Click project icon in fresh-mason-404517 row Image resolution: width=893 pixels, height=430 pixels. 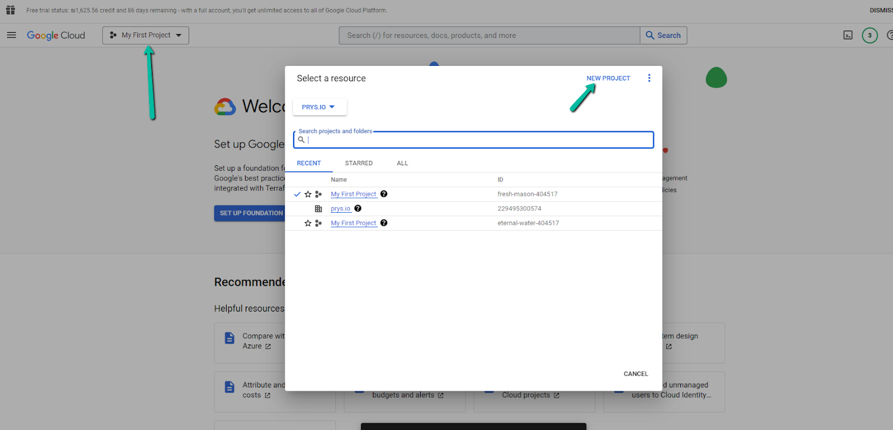(318, 194)
